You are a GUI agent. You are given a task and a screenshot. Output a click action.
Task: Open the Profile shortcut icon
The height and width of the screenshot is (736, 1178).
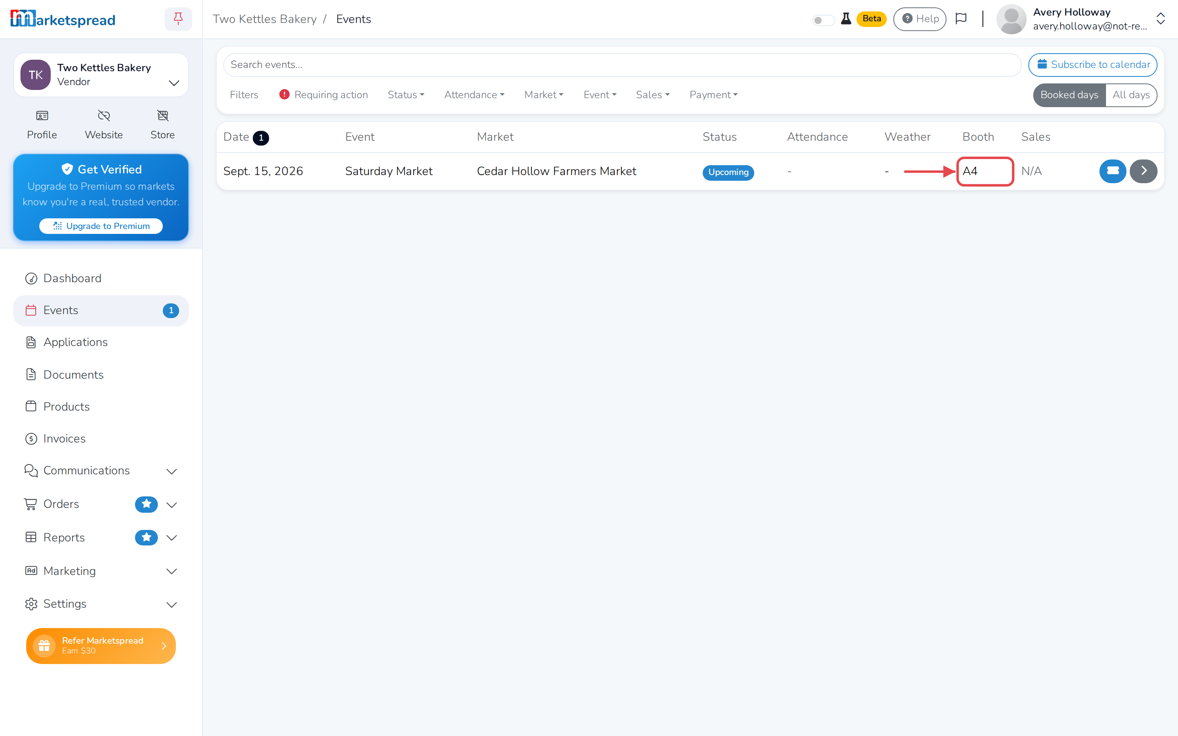[42, 116]
